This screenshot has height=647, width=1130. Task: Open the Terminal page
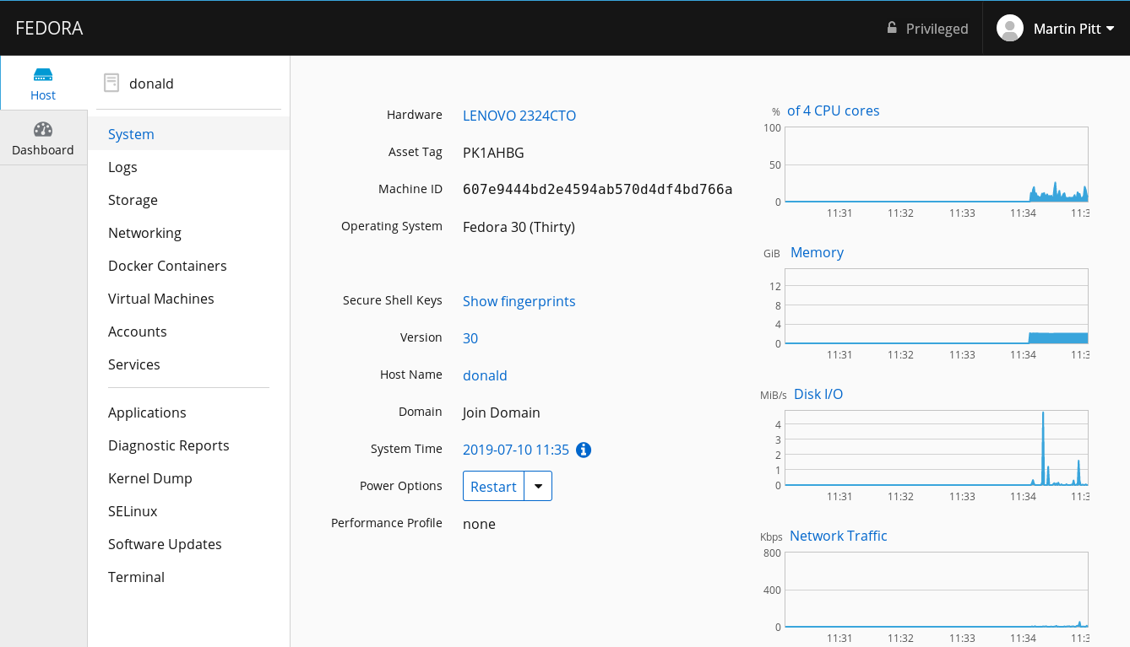pyautogui.click(x=136, y=577)
